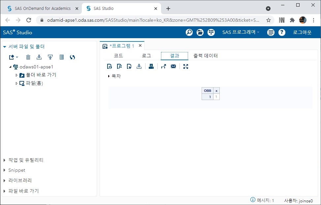Email the results with envelope icon
321x205 pixels.
point(174,66)
